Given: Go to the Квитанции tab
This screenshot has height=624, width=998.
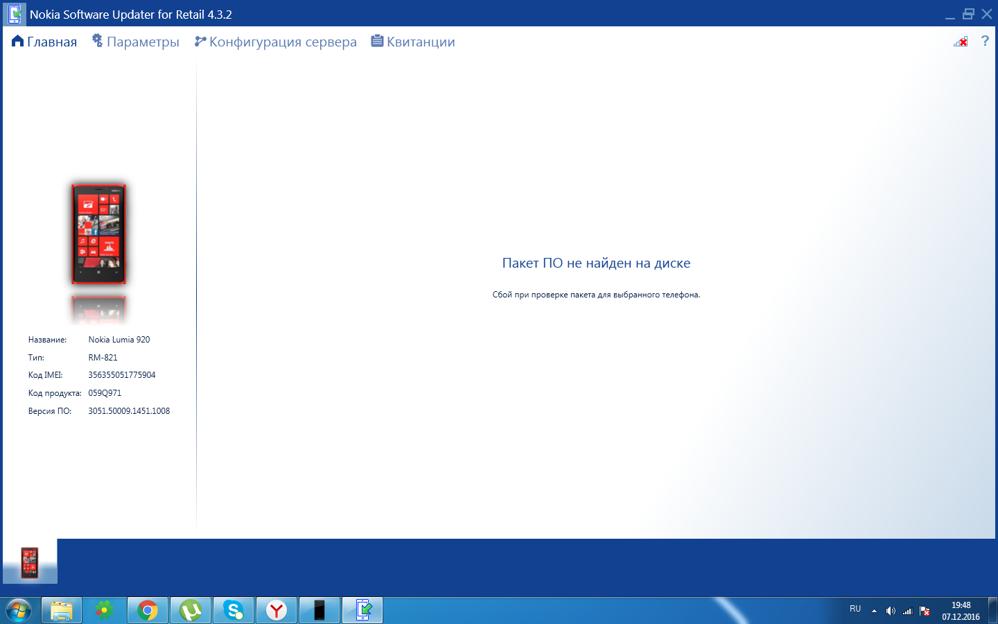Looking at the screenshot, I should 413,42.
